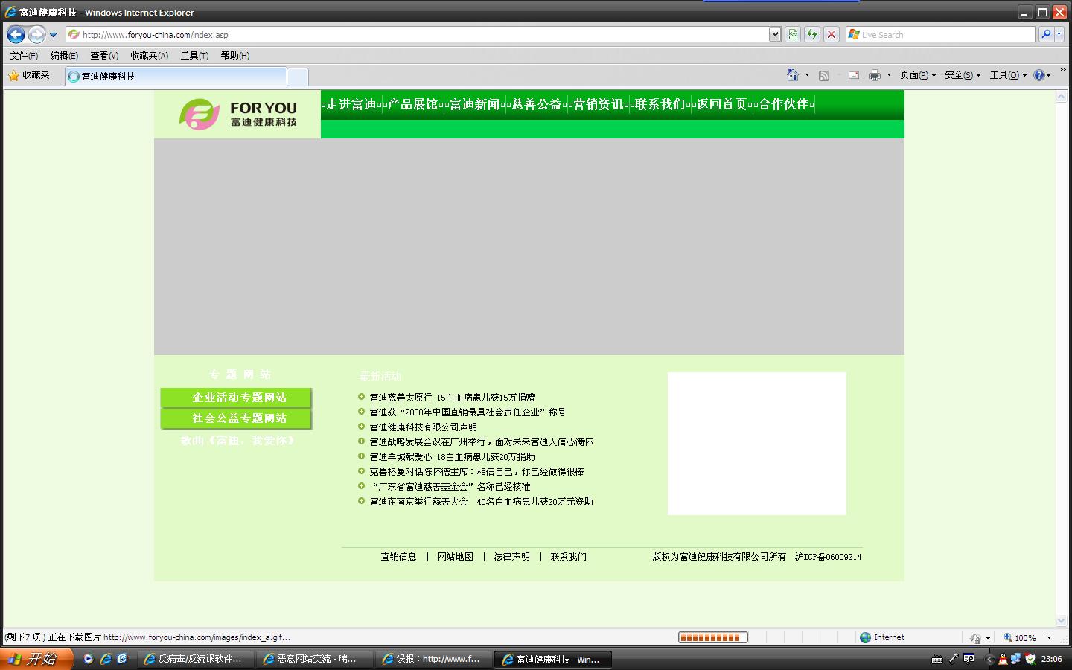1072x670 pixels.
Task: Stop page loading with red X icon
Action: (832, 34)
